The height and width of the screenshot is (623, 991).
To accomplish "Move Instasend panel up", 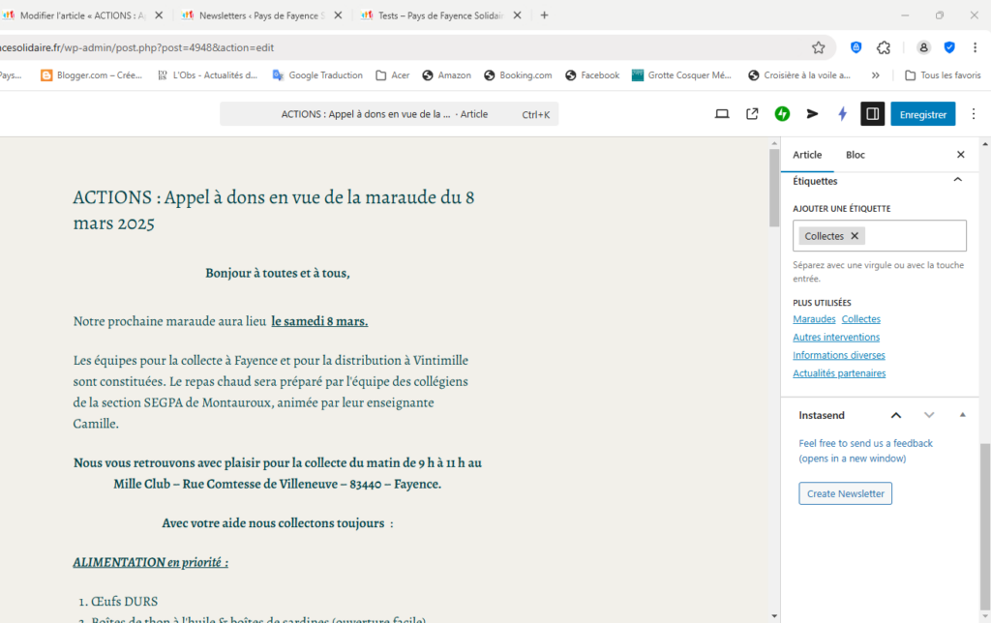I will 896,415.
